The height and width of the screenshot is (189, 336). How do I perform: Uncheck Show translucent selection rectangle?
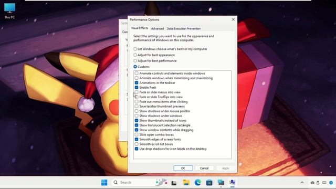point(136,125)
